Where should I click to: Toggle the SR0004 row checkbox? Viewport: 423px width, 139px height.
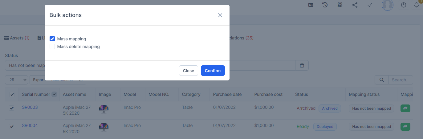point(12,126)
